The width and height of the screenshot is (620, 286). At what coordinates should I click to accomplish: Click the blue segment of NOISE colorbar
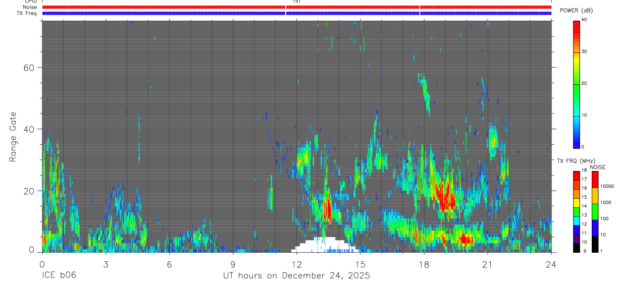point(595,228)
